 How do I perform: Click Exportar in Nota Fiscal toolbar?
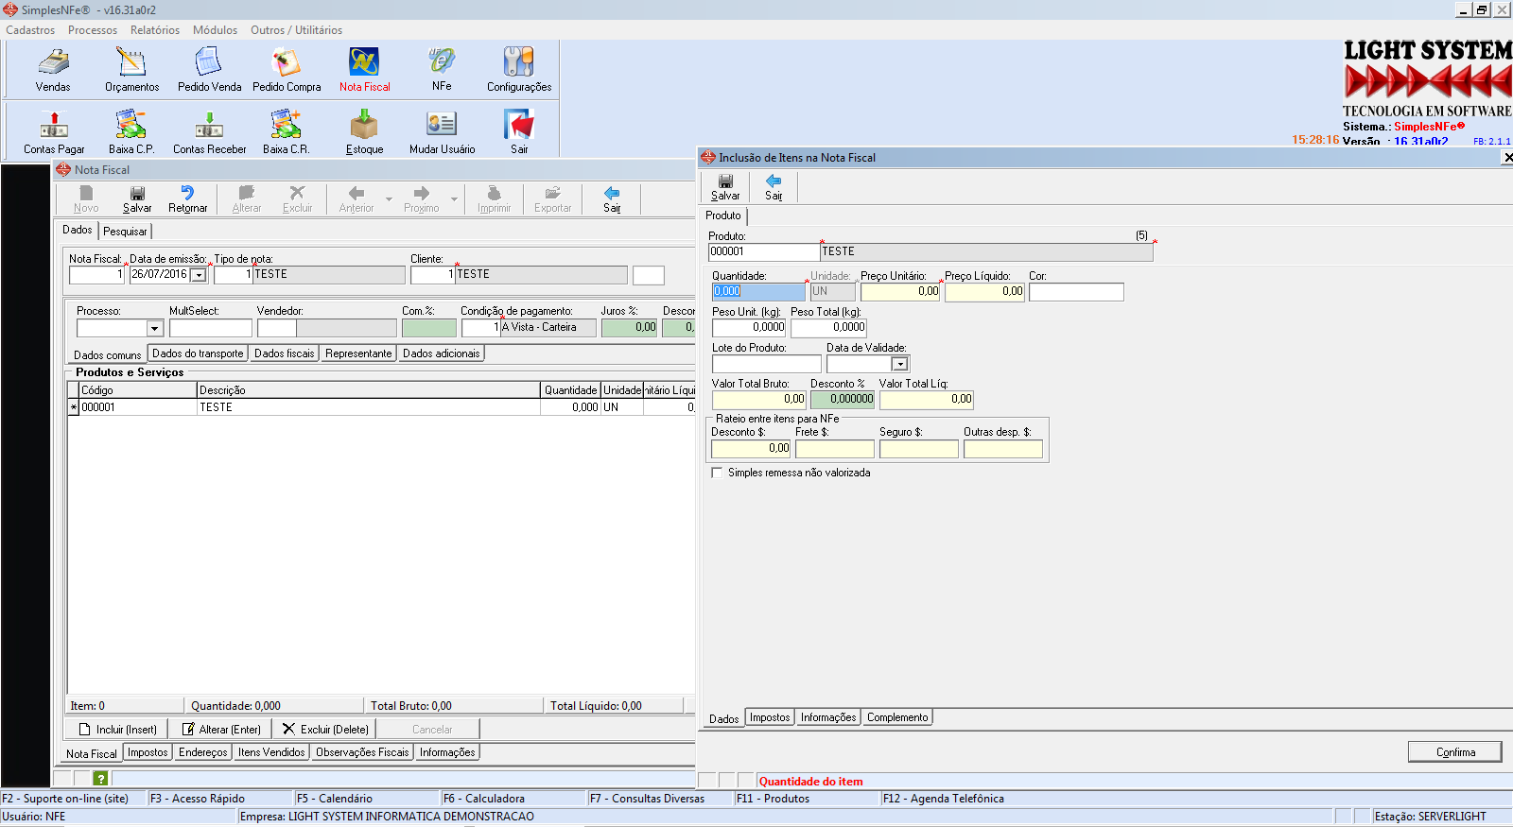(552, 199)
